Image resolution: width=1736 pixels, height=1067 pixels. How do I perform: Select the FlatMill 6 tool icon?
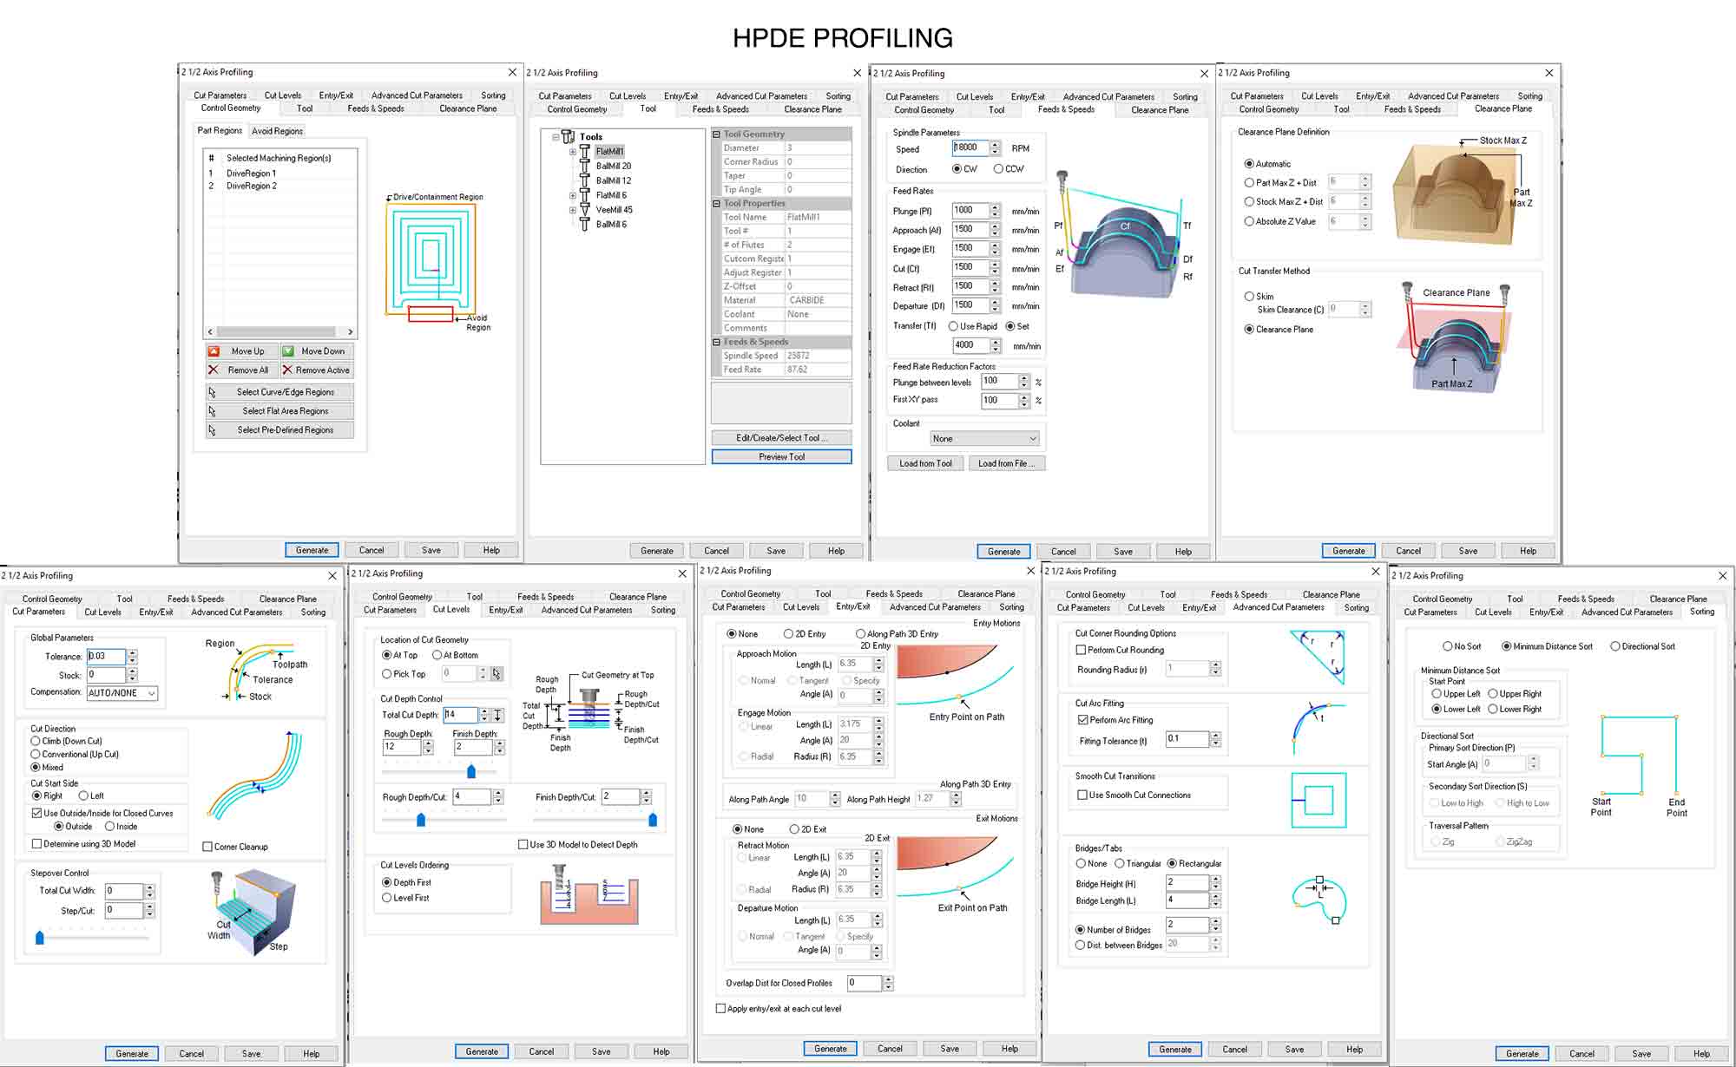(x=585, y=195)
